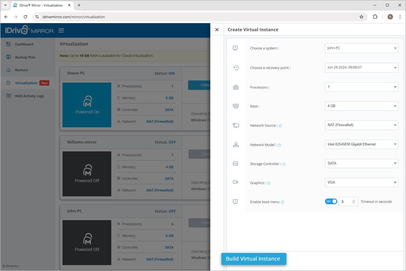This screenshot has height=271, width=406.
Task: Click the IDrive Mirror logo
Action: (x=29, y=30)
